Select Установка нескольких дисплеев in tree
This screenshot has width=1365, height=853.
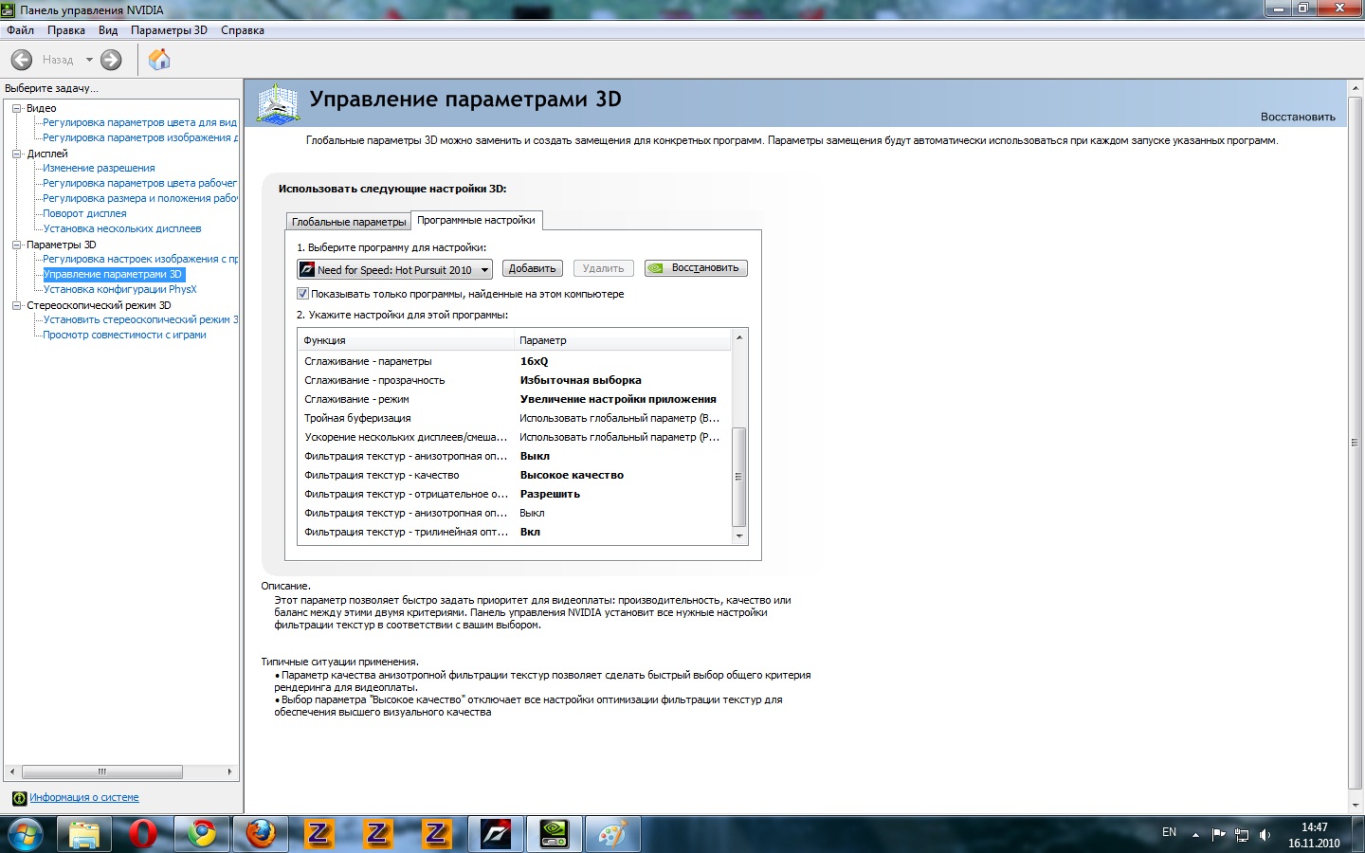tap(122, 228)
